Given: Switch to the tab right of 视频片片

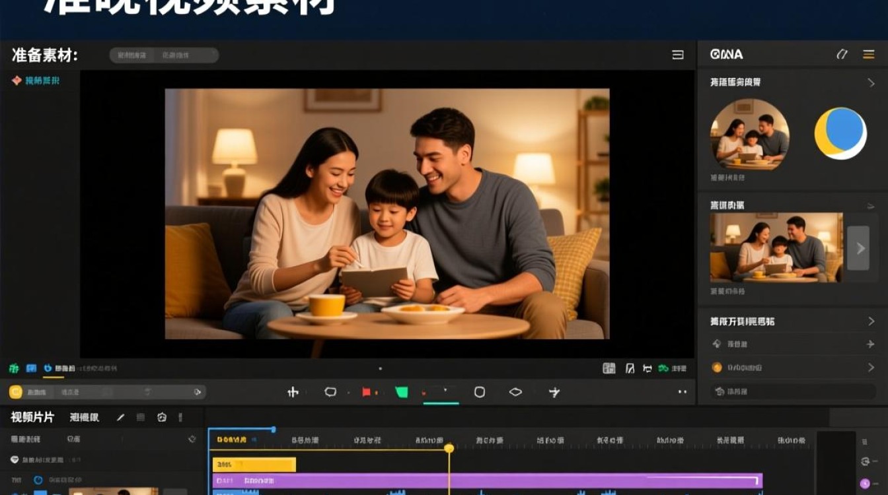Looking at the screenshot, I should 85,417.
